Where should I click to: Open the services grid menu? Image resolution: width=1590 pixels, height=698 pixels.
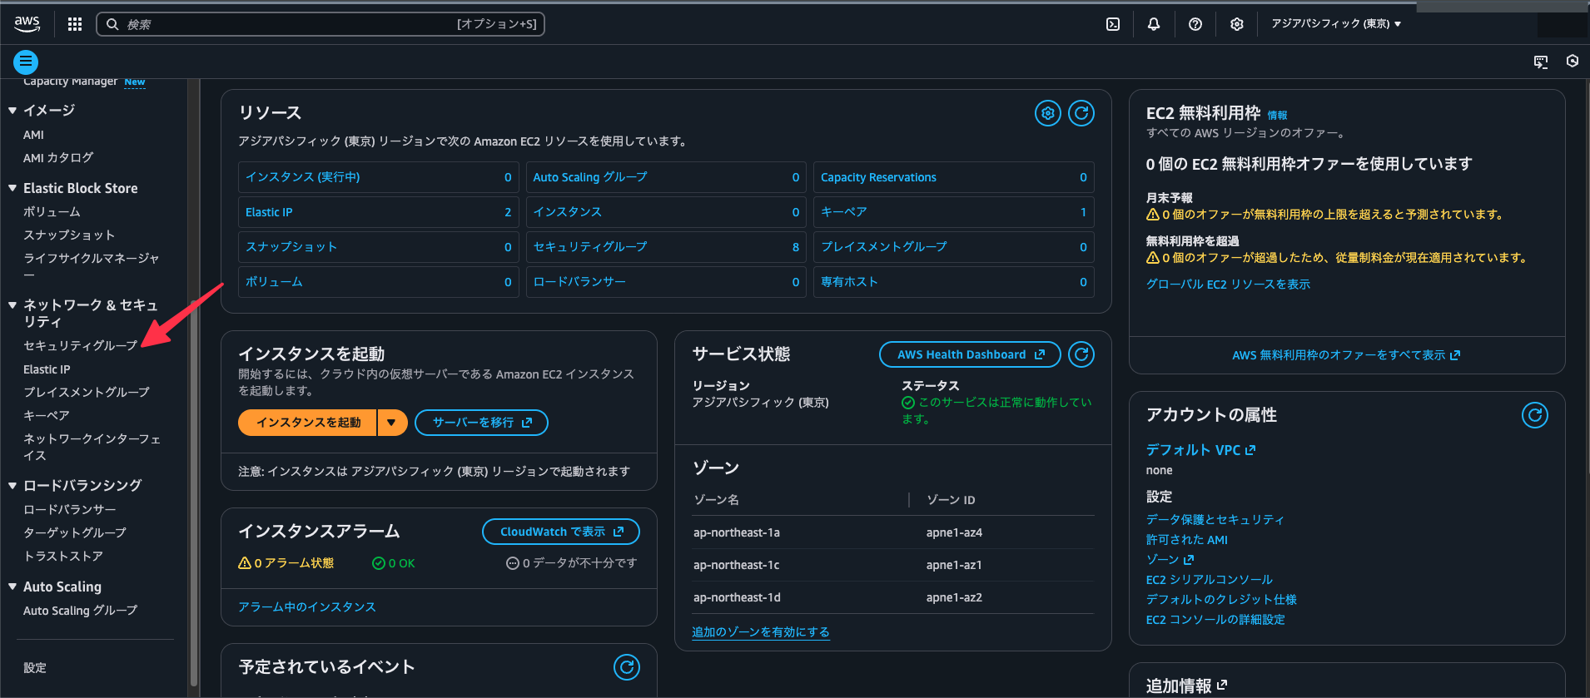coord(75,24)
